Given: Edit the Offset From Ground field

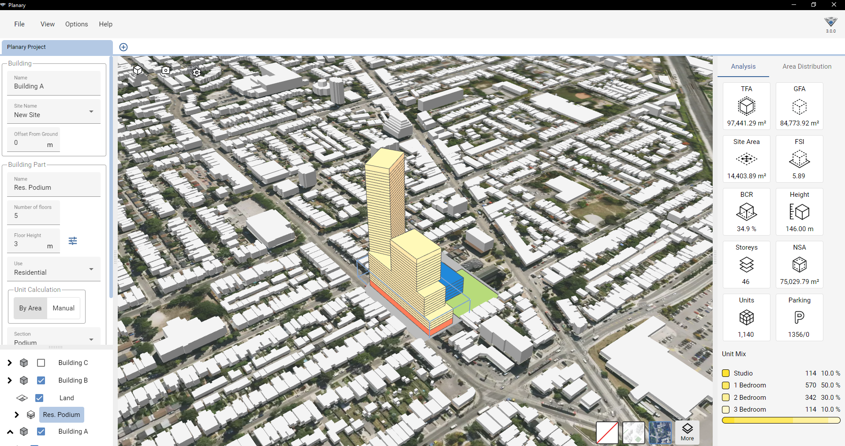Looking at the screenshot, I should coord(34,140).
